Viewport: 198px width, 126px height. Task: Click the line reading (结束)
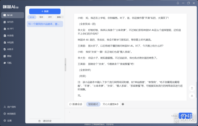[82, 76]
